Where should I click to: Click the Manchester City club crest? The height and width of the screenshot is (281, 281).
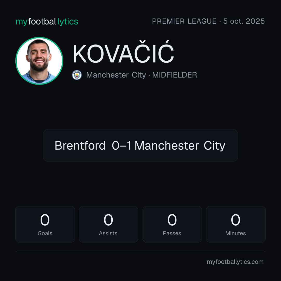pyautogui.click(x=77, y=75)
